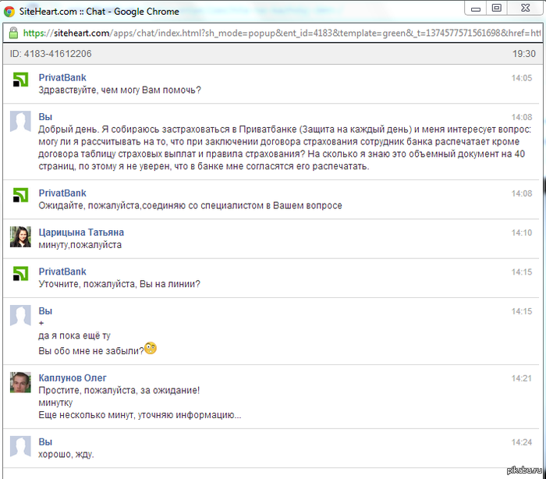Maximize the SiteHeart chat window
Image resolution: width=546 pixels, height=479 pixels.
coord(497,8)
